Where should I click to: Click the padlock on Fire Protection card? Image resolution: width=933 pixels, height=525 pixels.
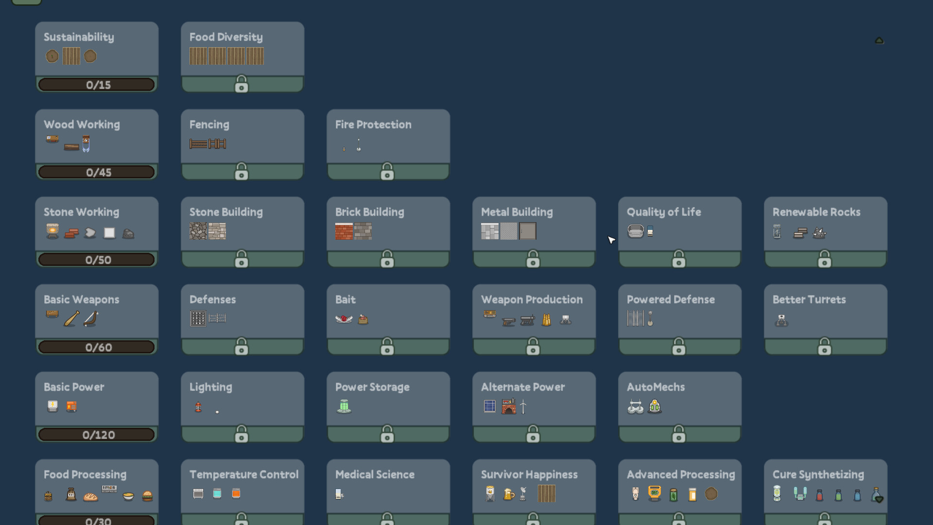pyautogui.click(x=387, y=171)
